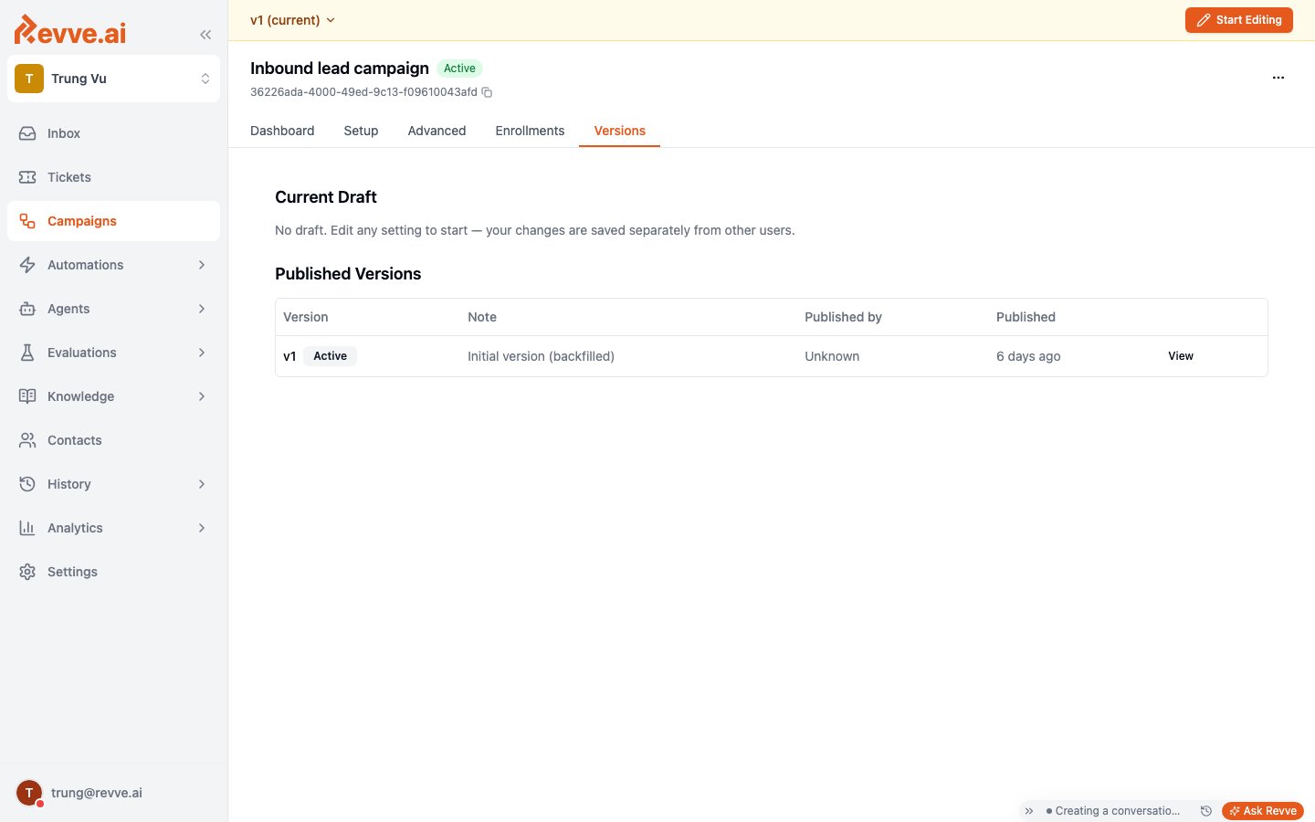Expand the Analytics submenu chevron

click(x=202, y=528)
